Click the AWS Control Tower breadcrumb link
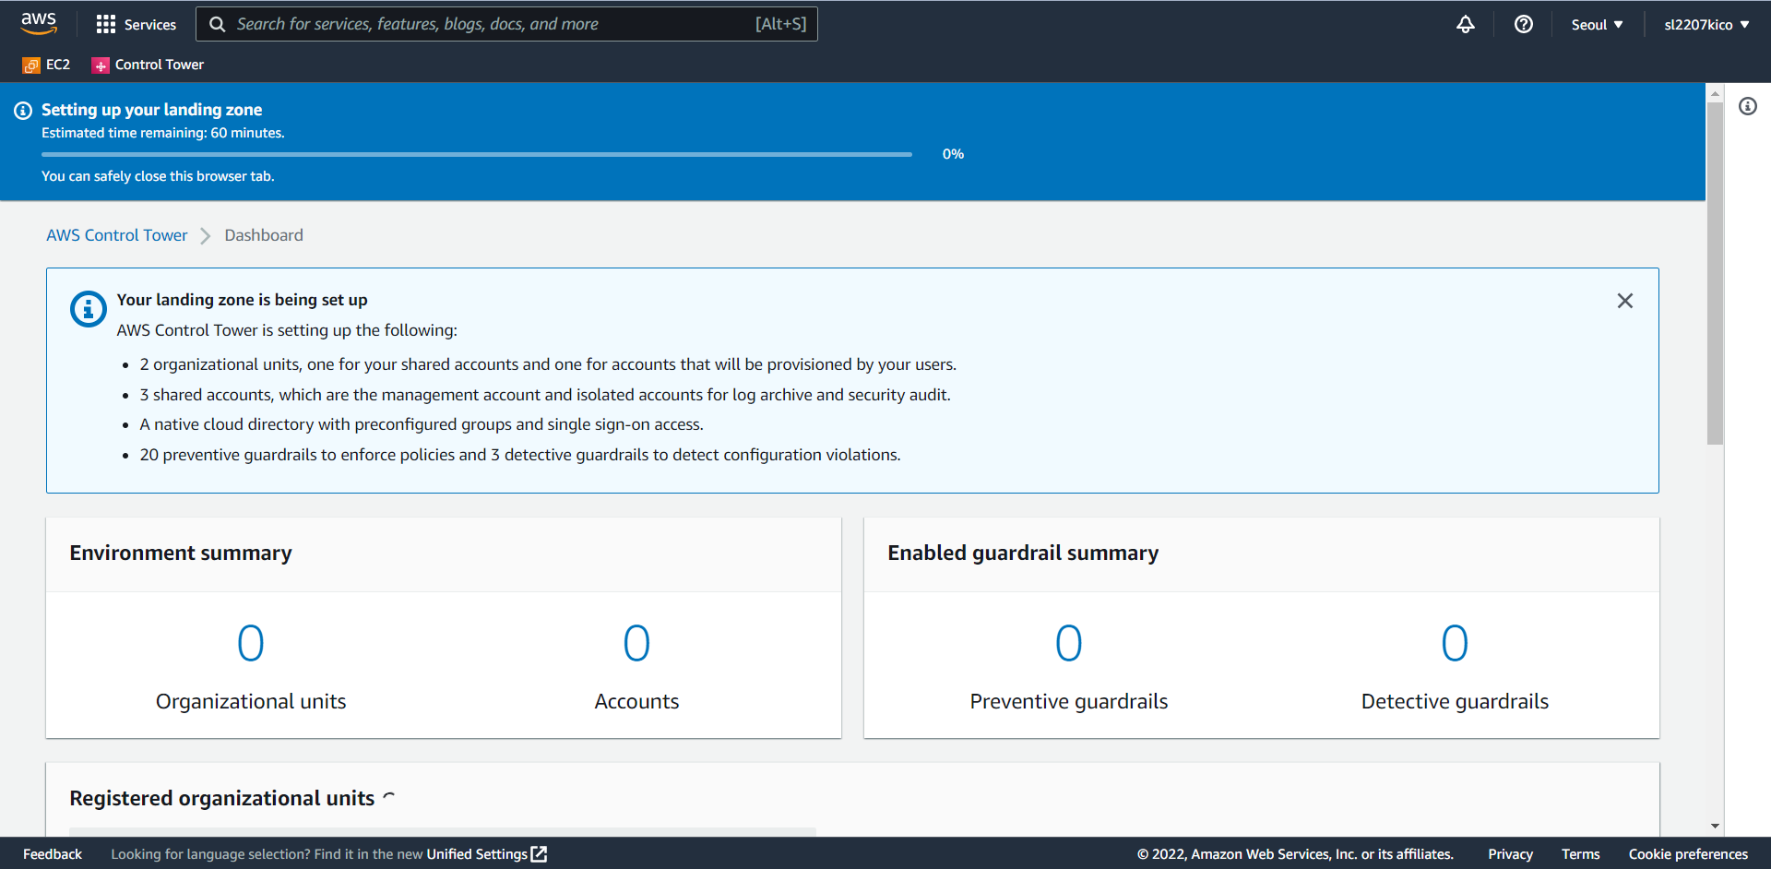Viewport: 1771px width, 869px height. [117, 235]
